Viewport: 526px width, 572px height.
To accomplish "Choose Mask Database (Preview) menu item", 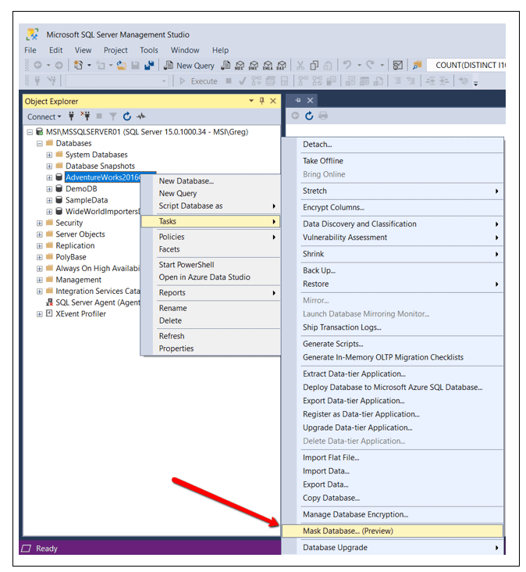I will [x=393, y=531].
